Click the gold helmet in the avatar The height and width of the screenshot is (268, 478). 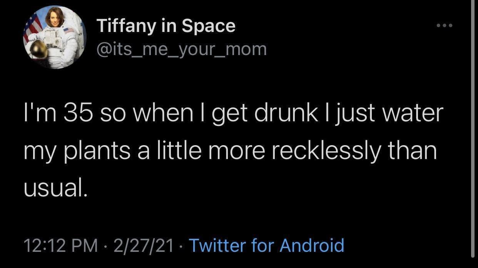[x=40, y=50]
